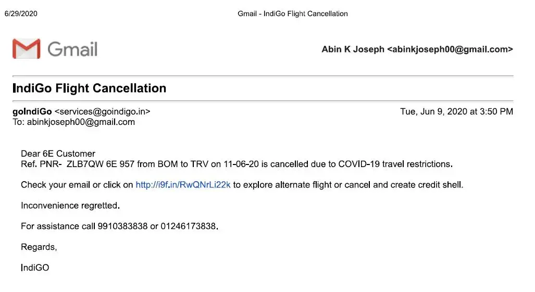
Task: Open the i9f.in alternate flight link
Action: tap(183, 185)
